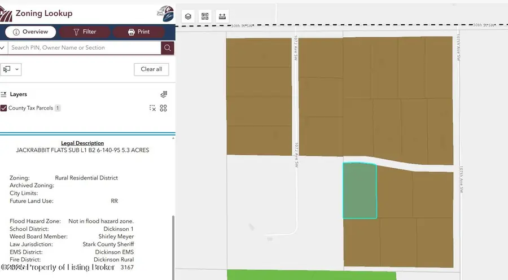The width and height of the screenshot is (508, 280).
Task: Open the map layers list tool
Action: tap(188, 16)
